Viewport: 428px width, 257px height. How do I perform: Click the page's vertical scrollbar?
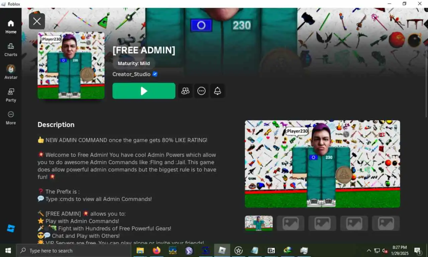(426, 82)
